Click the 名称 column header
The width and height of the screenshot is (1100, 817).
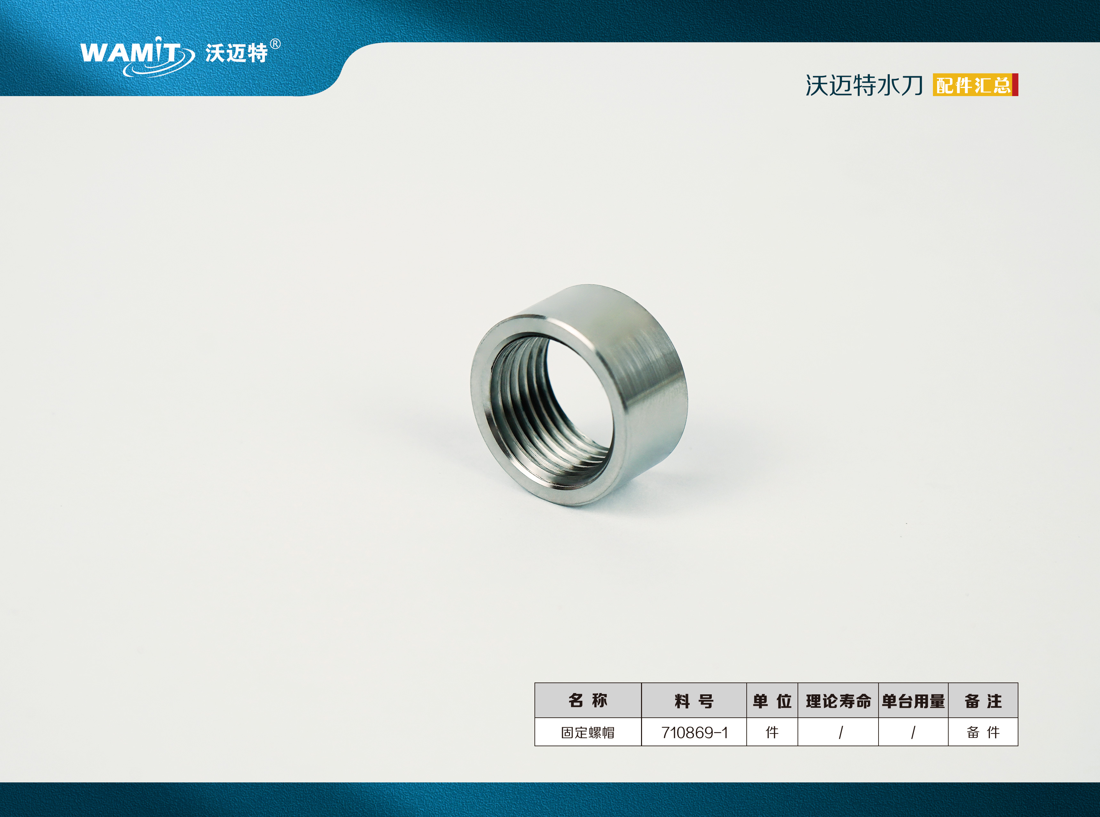[x=588, y=700]
